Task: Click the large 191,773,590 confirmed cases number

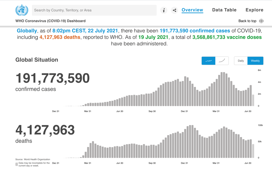Action: coord(53,78)
